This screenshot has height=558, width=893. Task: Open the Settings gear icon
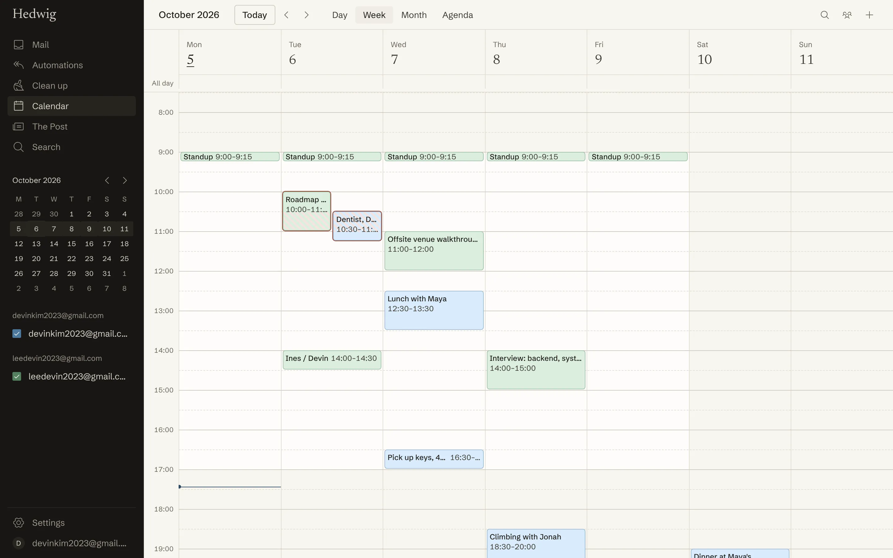(19, 523)
